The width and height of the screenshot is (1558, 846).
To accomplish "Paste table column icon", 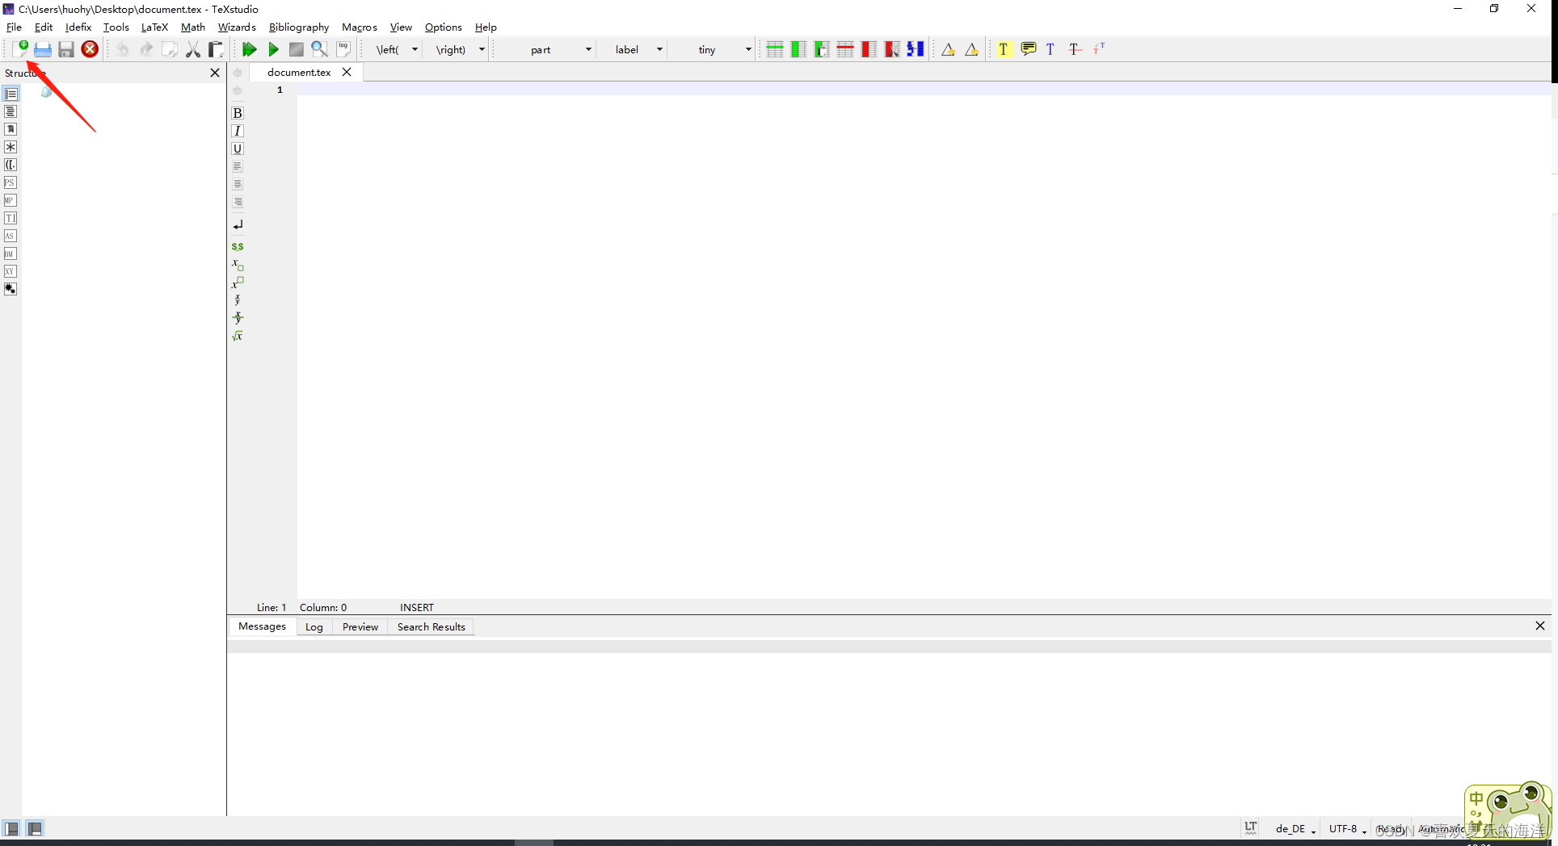I will [x=821, y=49].
